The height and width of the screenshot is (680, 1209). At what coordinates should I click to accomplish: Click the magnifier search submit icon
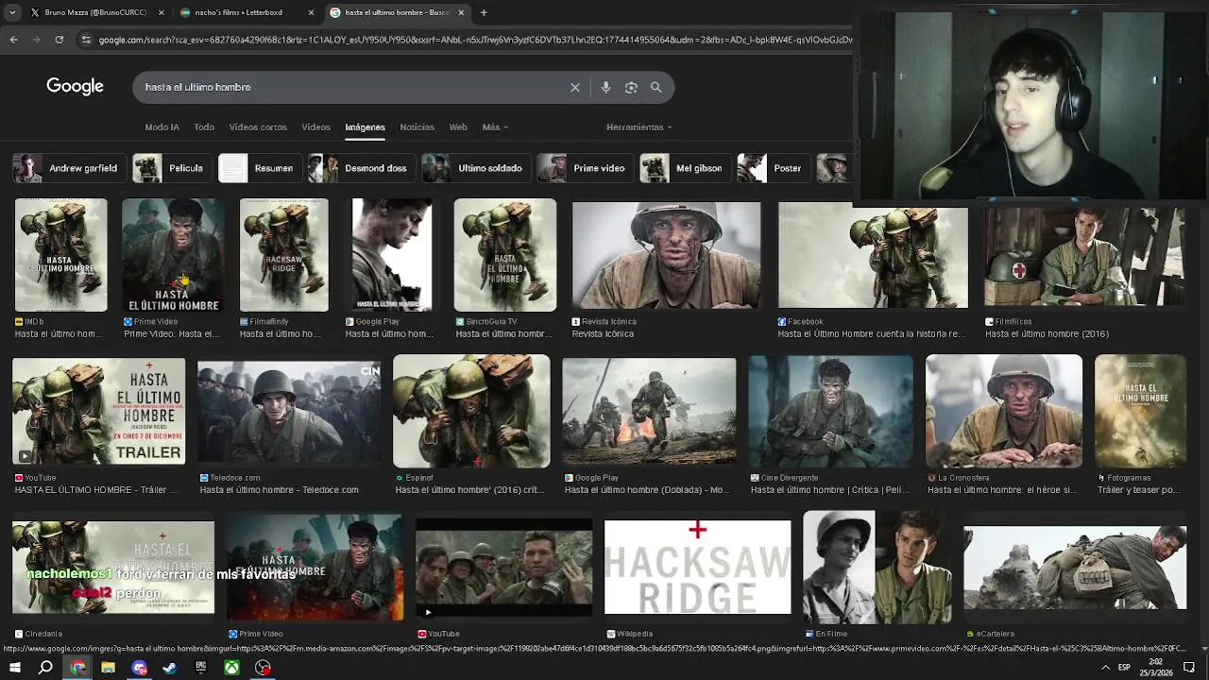click(656, 87)
